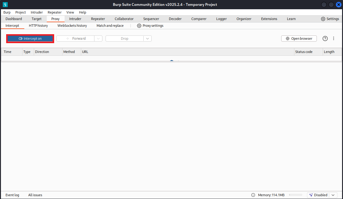Click the Open browser button
The height and width of the screenshot is (199, 343).
[x=299, y=39]
